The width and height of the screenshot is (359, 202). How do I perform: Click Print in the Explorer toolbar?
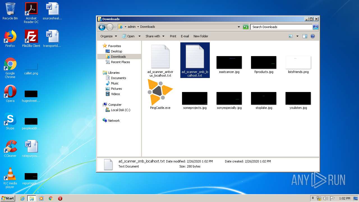(x=173, y=36)
